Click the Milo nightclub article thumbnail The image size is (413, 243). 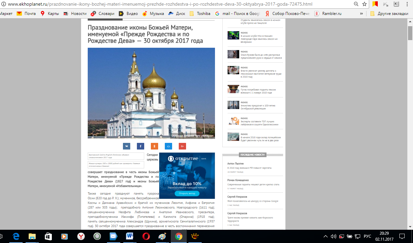tap(234, 35)
